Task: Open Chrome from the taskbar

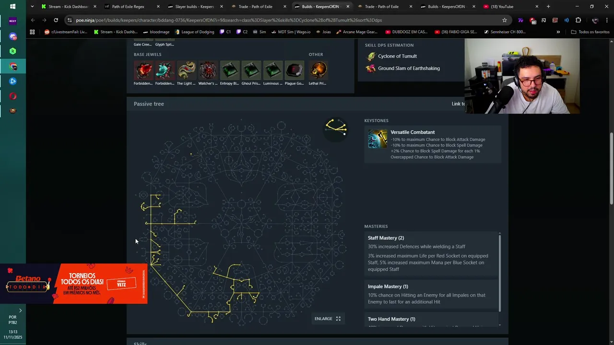Action: coord(13,66)
